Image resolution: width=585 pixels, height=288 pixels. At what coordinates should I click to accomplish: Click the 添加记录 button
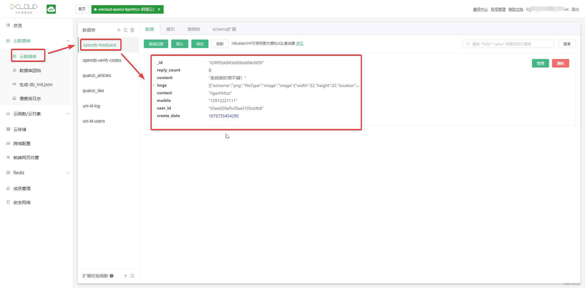pyautogui.click(x=156, y=44)
